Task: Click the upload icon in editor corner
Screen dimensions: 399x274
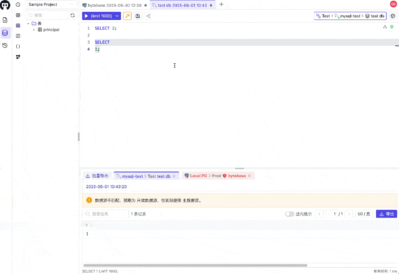Action: (x=385, y=27)
